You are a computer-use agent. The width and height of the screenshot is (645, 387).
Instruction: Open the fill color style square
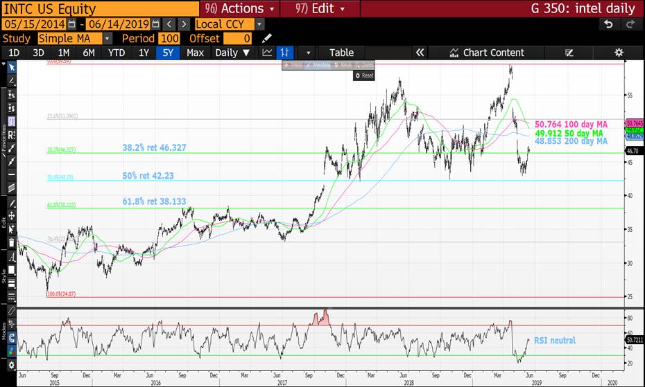[x=12, y=270]
